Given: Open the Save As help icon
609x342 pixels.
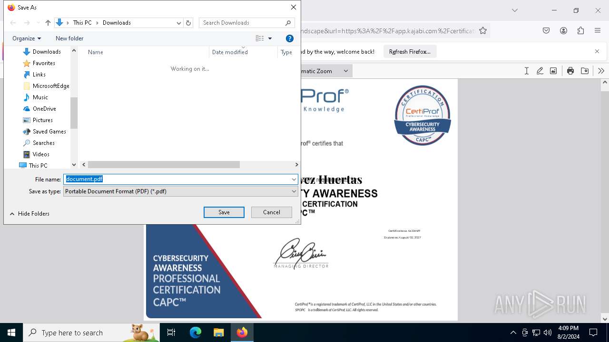Looking at the screenshot, I should click(290, 38).
